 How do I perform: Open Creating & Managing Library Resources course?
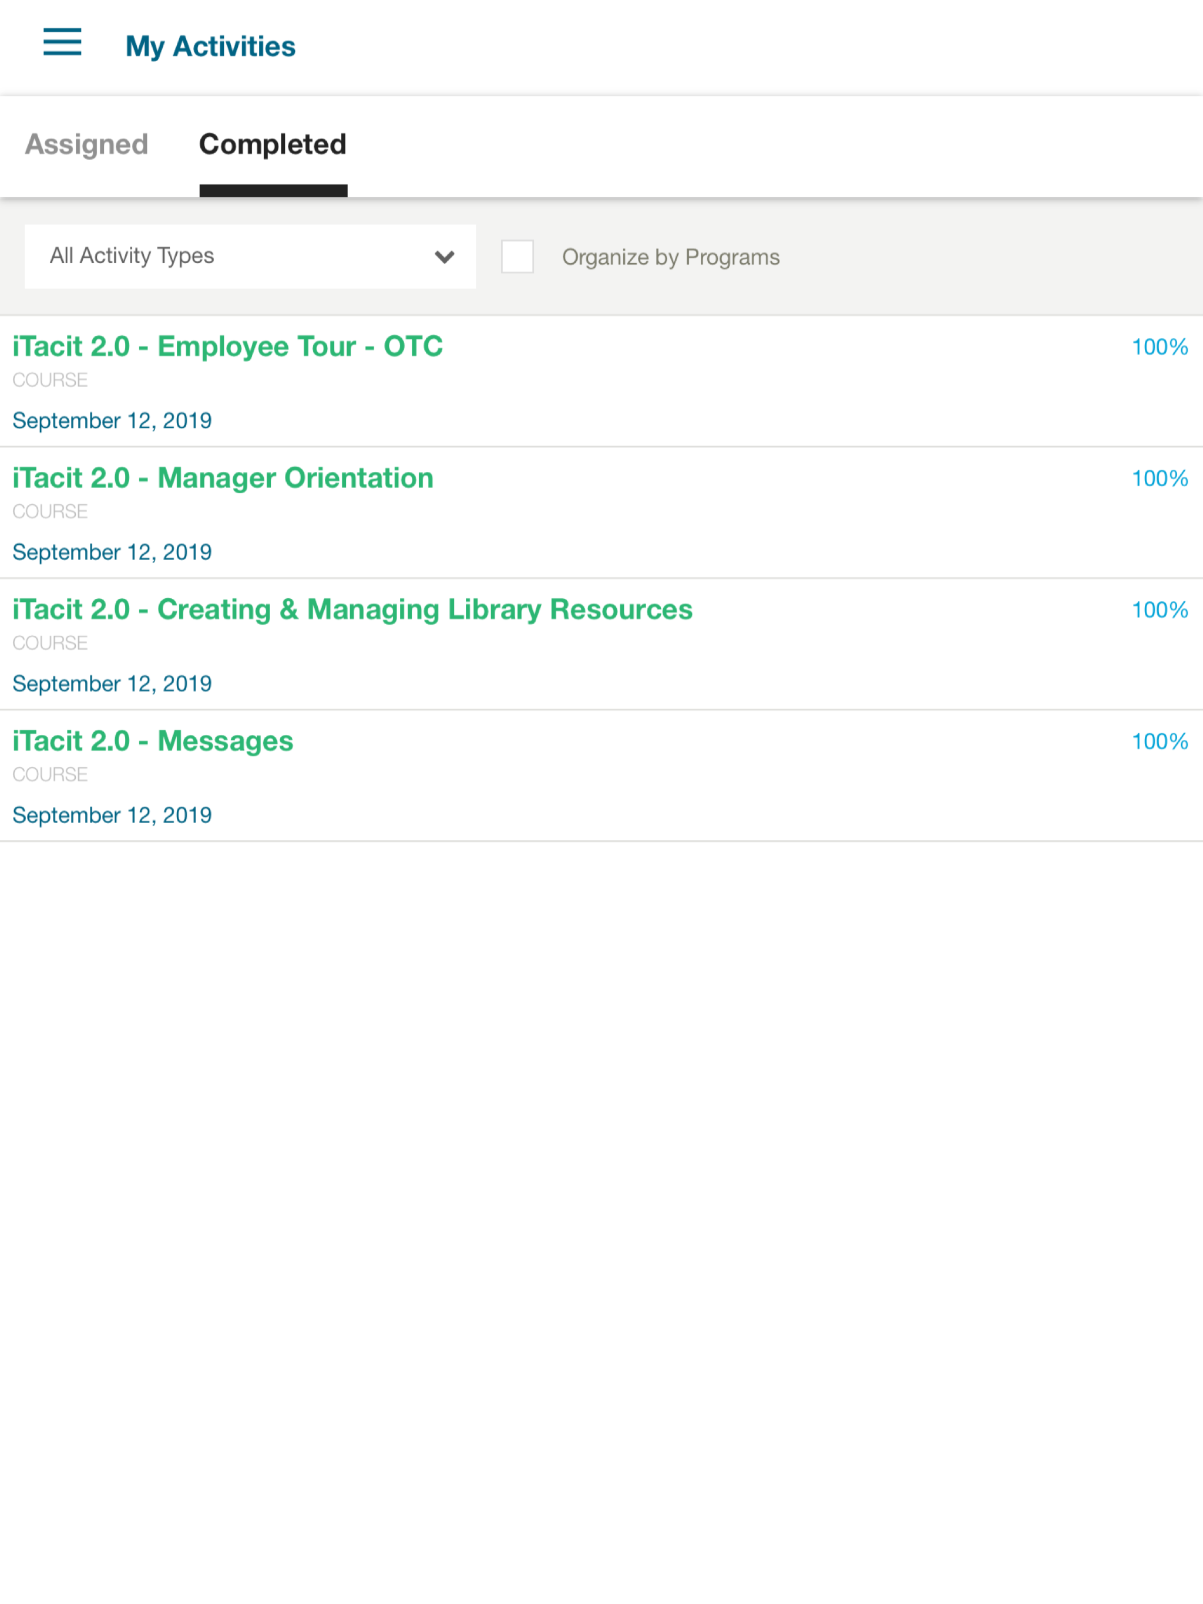click(352, 610)
